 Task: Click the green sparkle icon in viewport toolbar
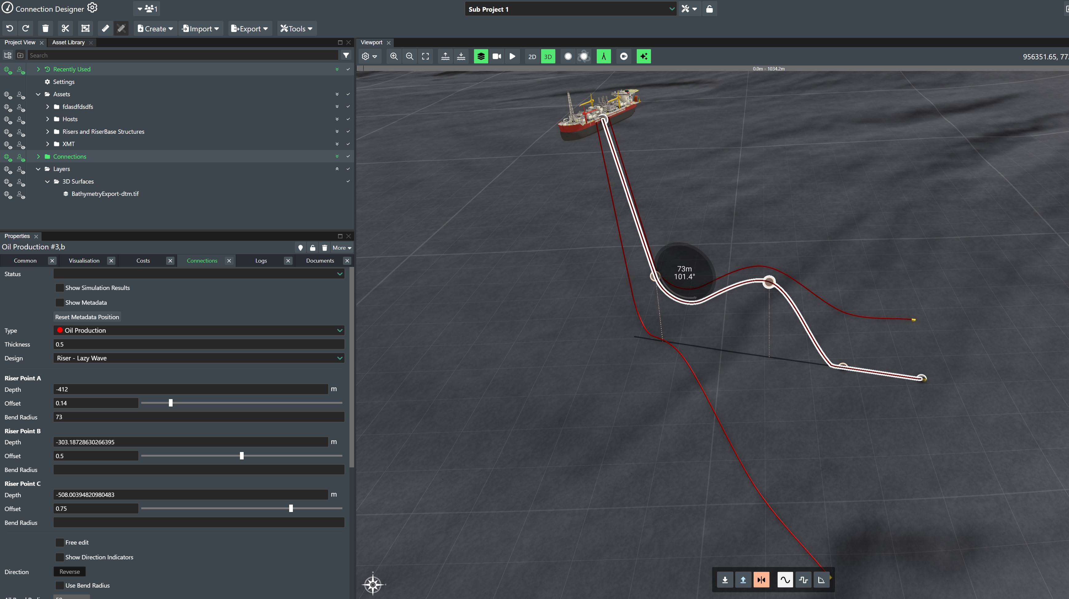(x=644, y=56)
